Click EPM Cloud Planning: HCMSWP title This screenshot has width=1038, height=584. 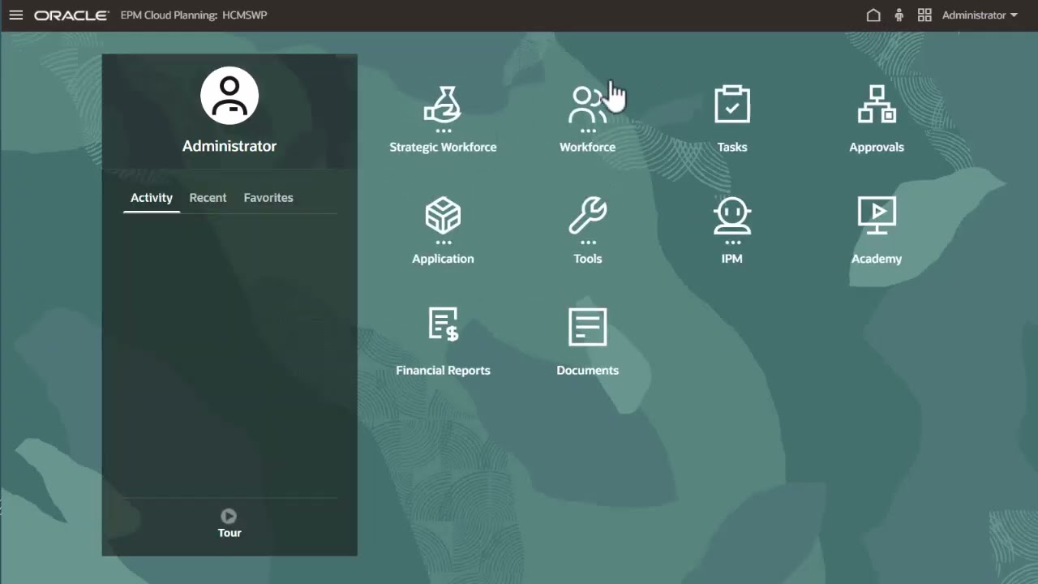pos(194,15)
